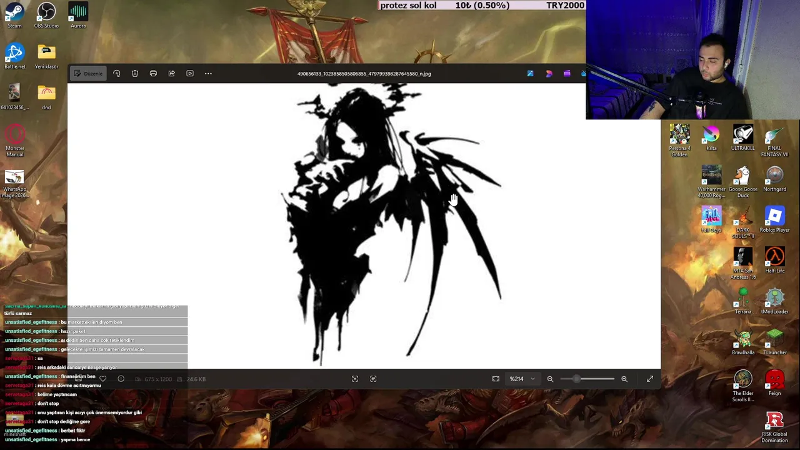Screen dimensions: 800x450
Task: Launch OBS Studio from desktop
Action: tap(46, 16)
